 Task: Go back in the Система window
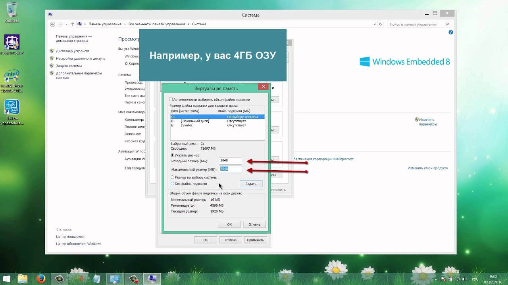click(x=52, y=24)
